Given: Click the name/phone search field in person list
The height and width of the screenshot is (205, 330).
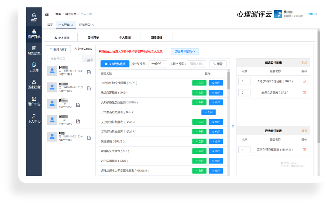Looking at the screenshot, I should pyautogui.click(x=65, y=58).
